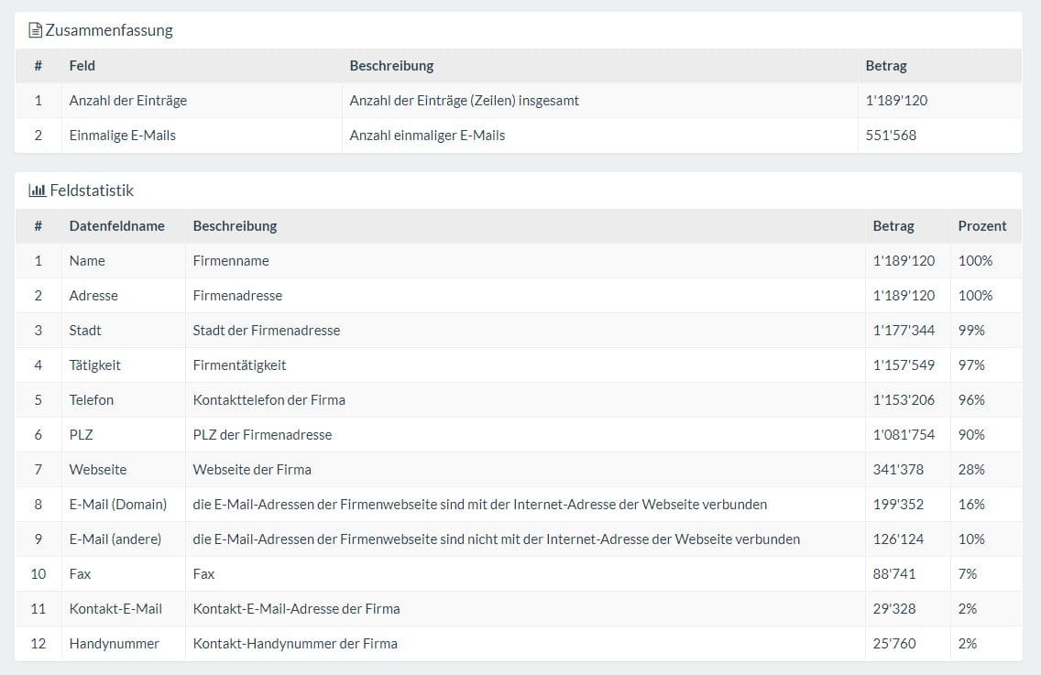Click the Fax amount 88'741

pyautogui.click(x=894, y=573)
